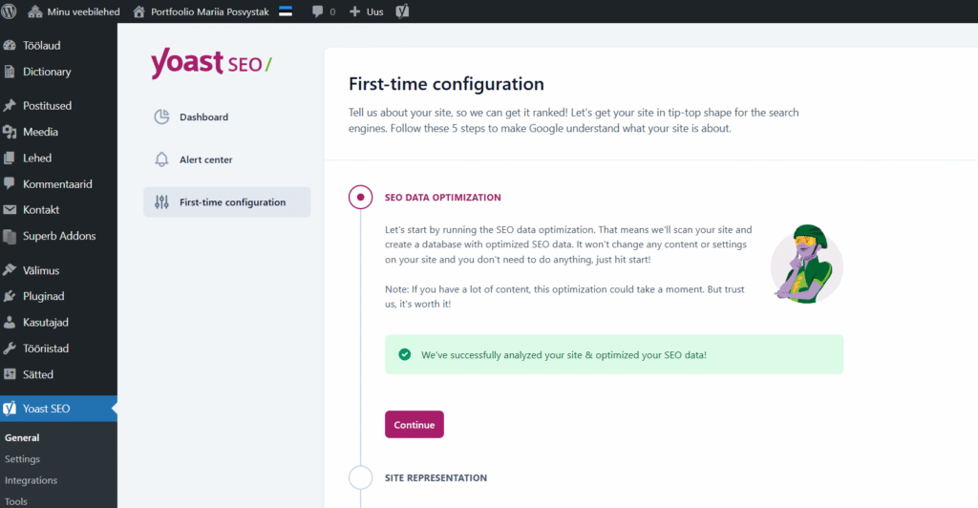Click the Alert center bell icon
Viewport: 978px width, 508px height.
[161, 159]
